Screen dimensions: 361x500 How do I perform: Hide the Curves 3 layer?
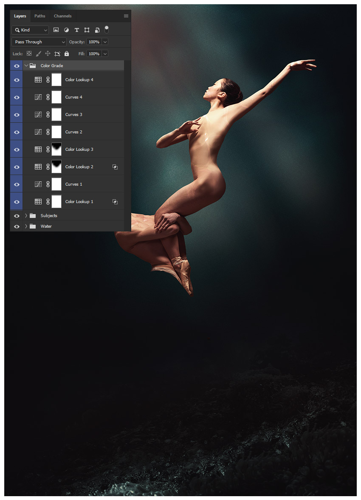click(17, 115)
